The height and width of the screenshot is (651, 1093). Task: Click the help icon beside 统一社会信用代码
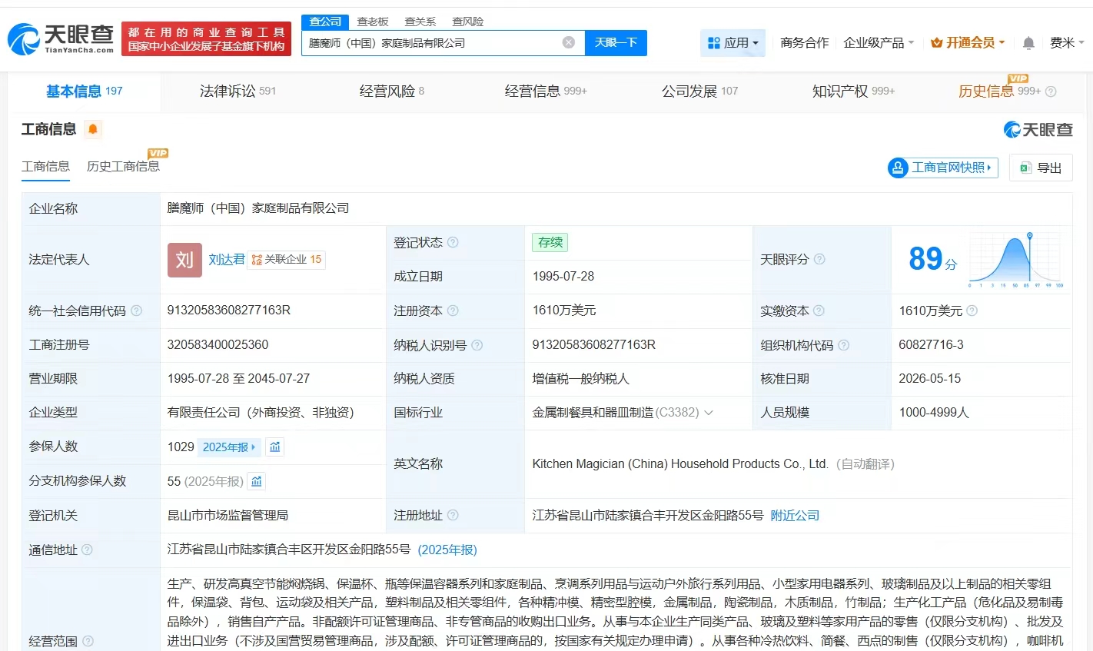(x=136, y=311)
